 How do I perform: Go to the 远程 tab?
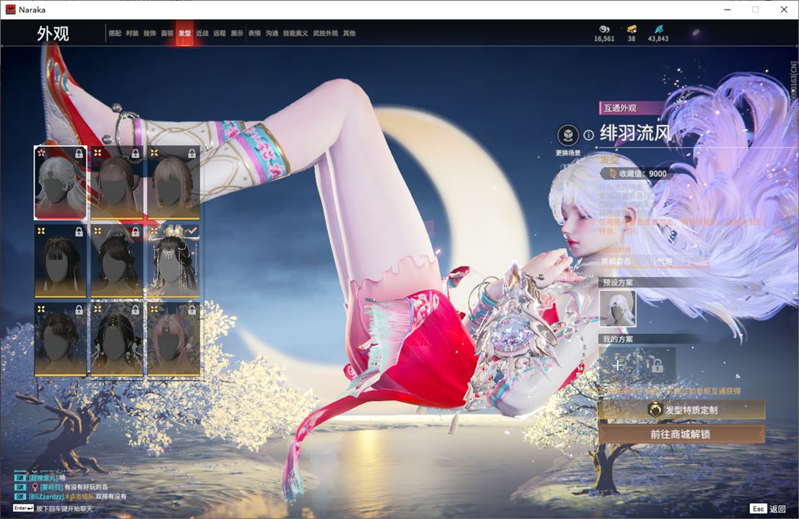point(219,33)
